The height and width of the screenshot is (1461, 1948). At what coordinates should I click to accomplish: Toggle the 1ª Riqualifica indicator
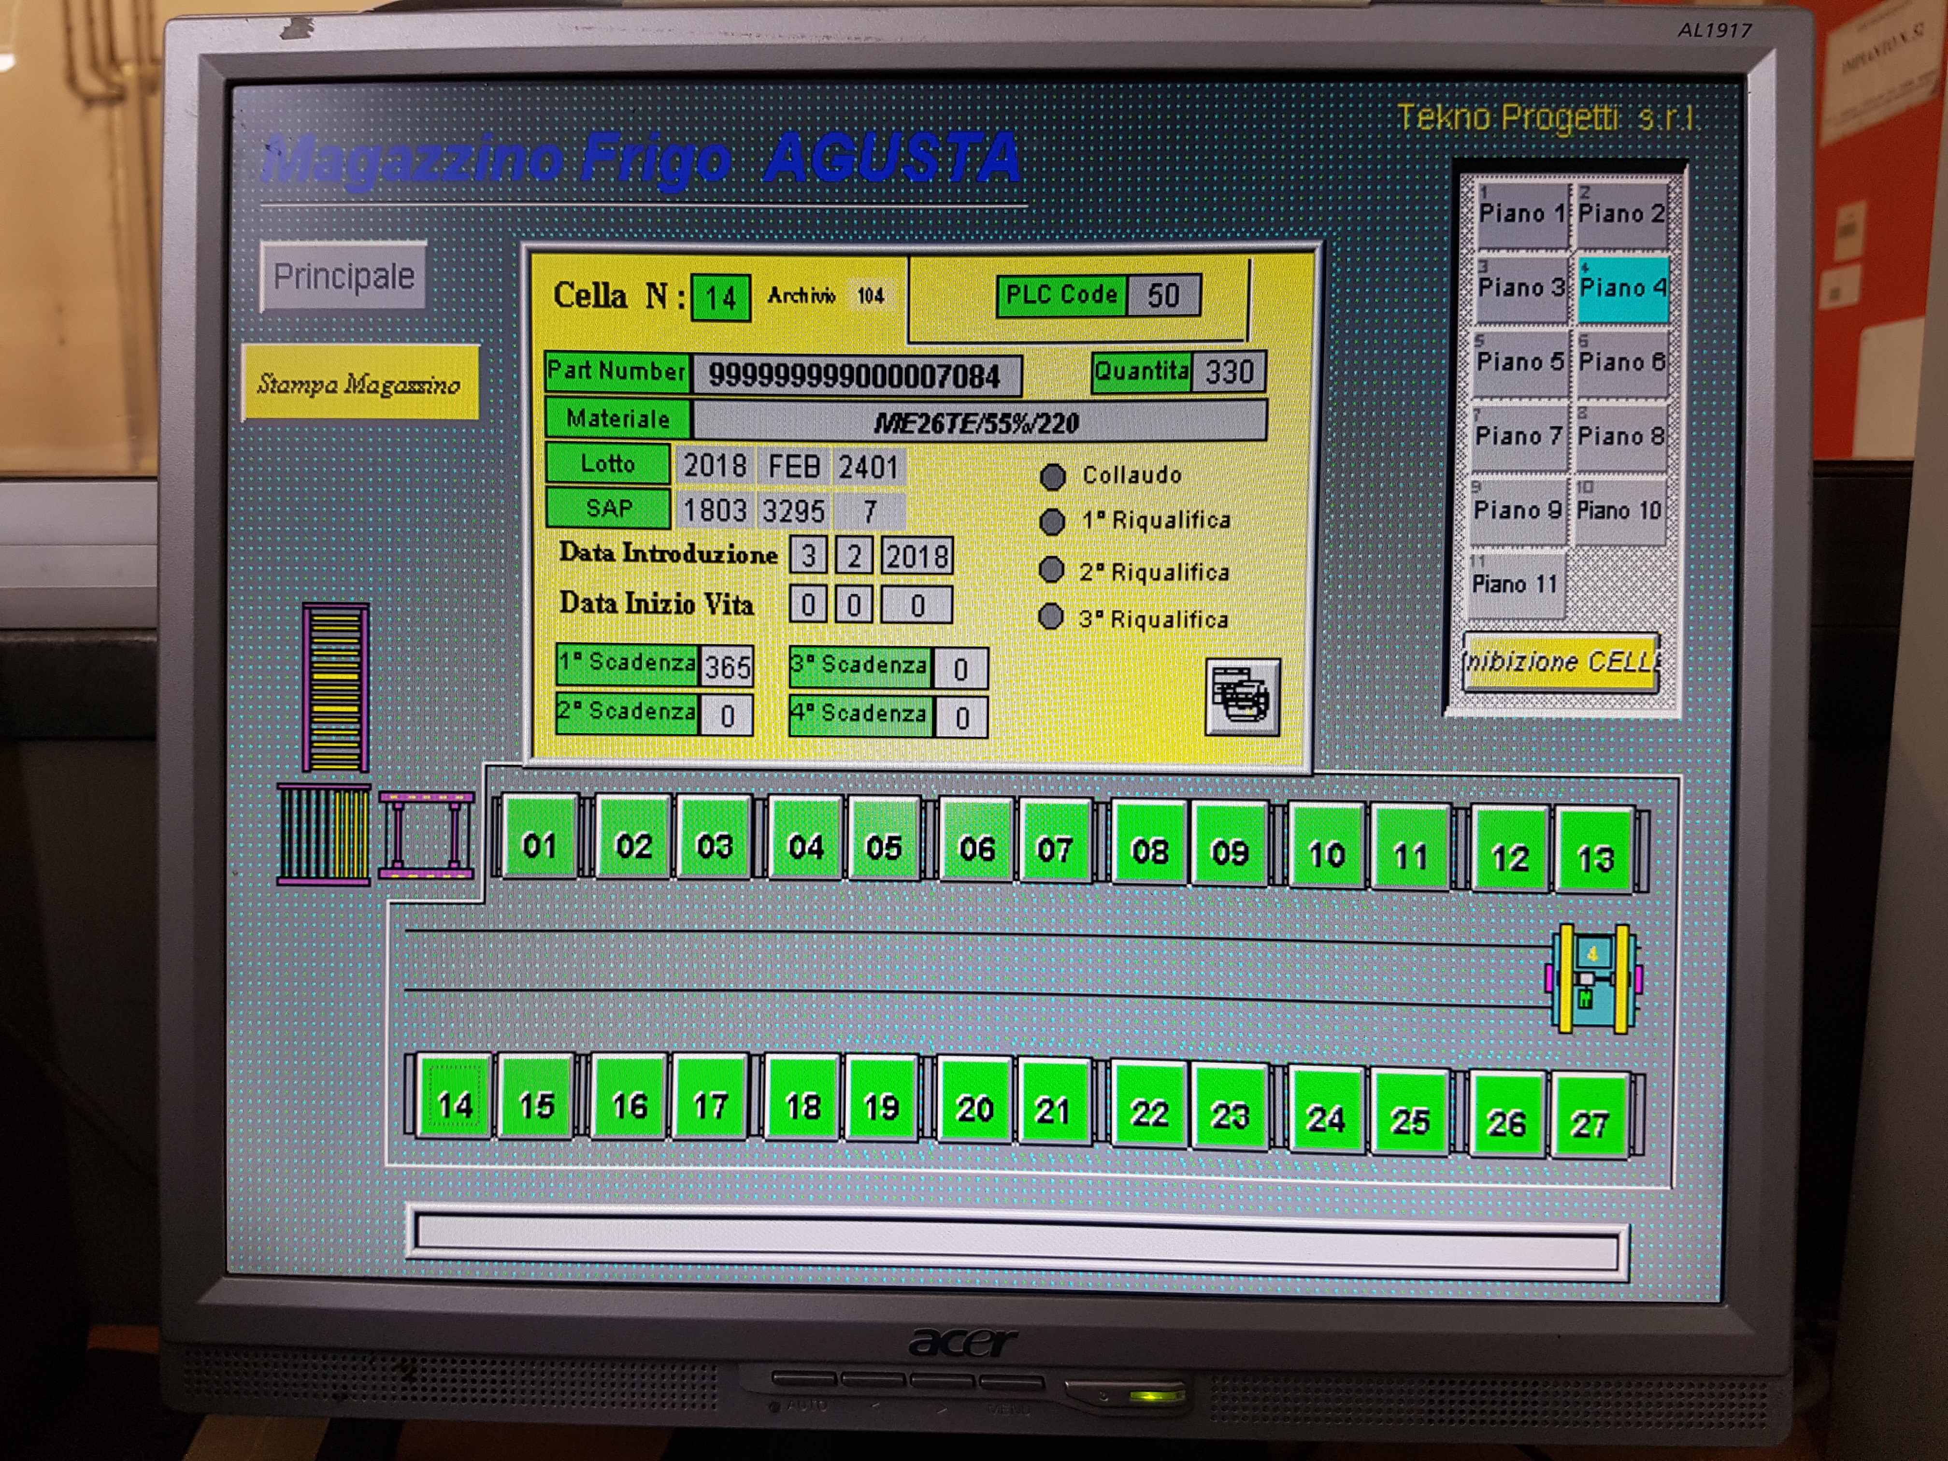(1051, 522)
